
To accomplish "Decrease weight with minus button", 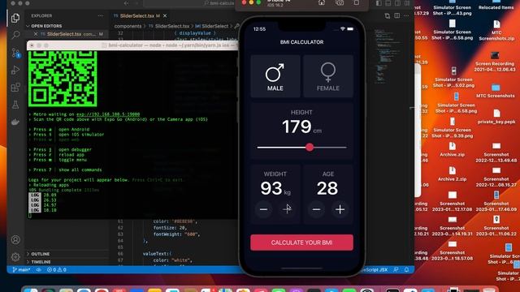I will click(263, 209).
